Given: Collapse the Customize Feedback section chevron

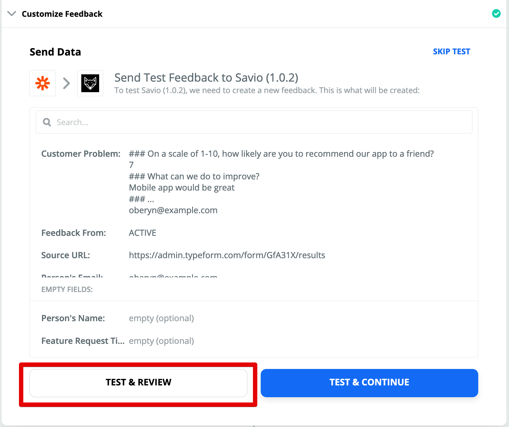Looking at the screenshot, I should (12, 14).
